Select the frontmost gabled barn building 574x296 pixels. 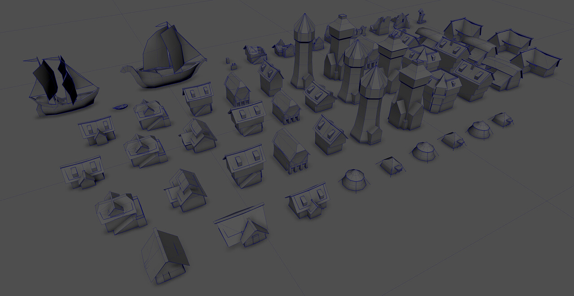[165, 256]
